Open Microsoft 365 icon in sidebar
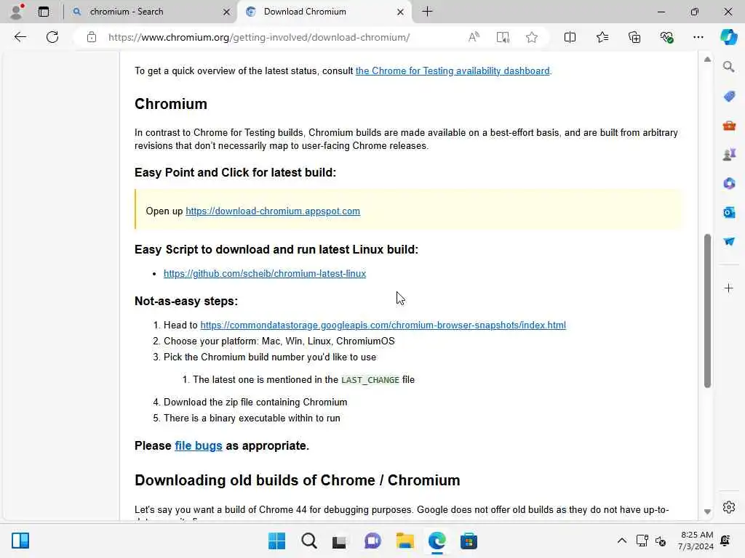 click(729, 183)
